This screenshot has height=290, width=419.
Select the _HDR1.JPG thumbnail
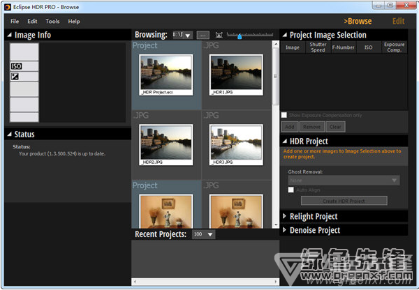tap(236, 75)
